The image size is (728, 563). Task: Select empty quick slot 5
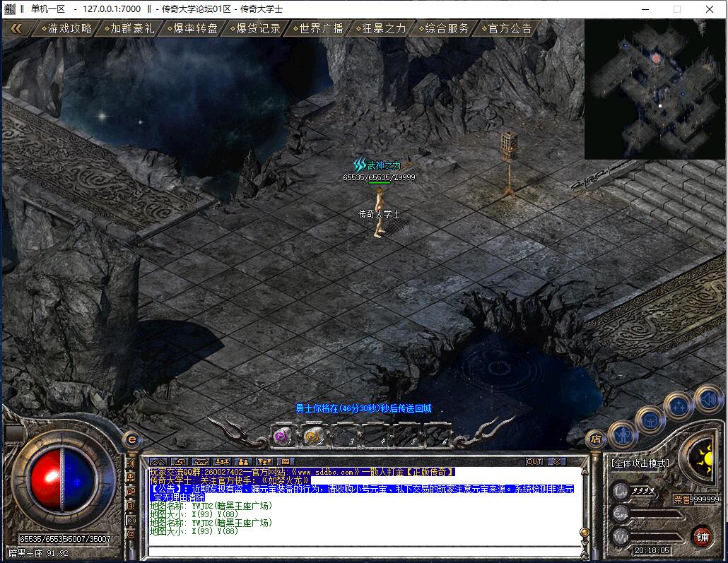click(406, 437)
